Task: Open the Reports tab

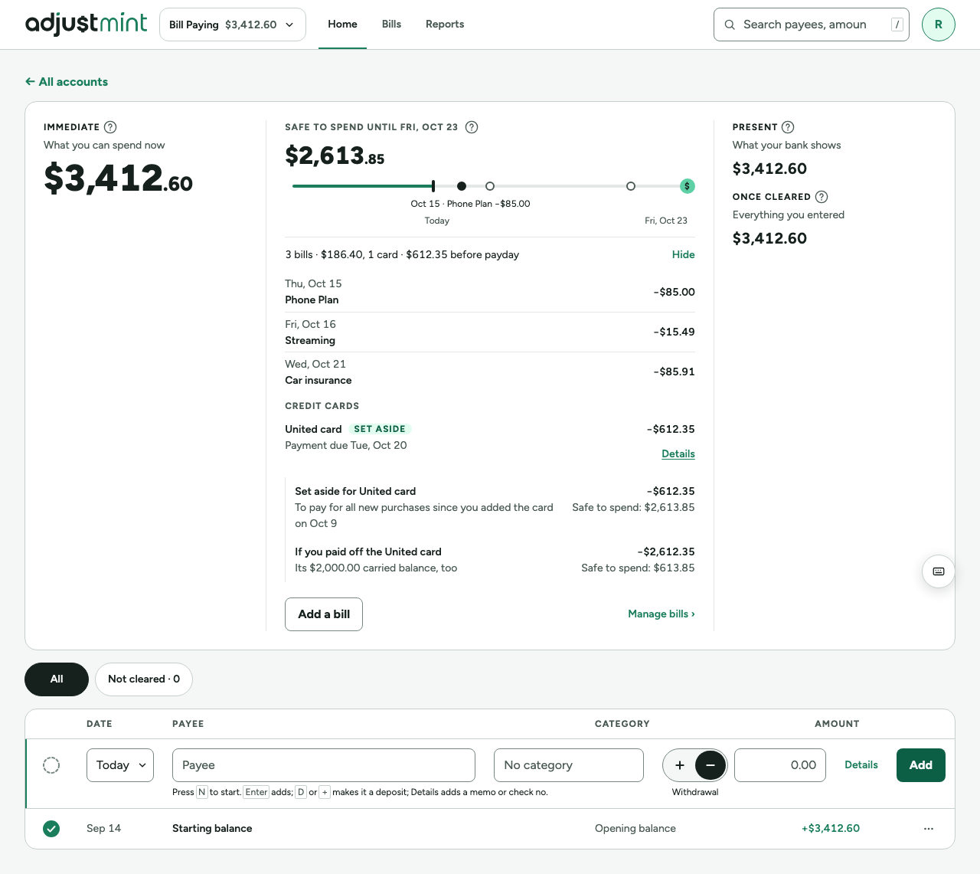Action: point(445,25)
